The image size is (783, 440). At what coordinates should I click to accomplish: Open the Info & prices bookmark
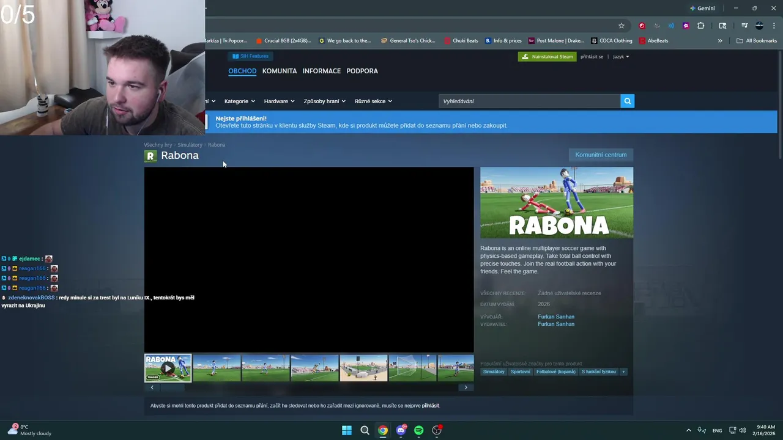tap(503, 41)
